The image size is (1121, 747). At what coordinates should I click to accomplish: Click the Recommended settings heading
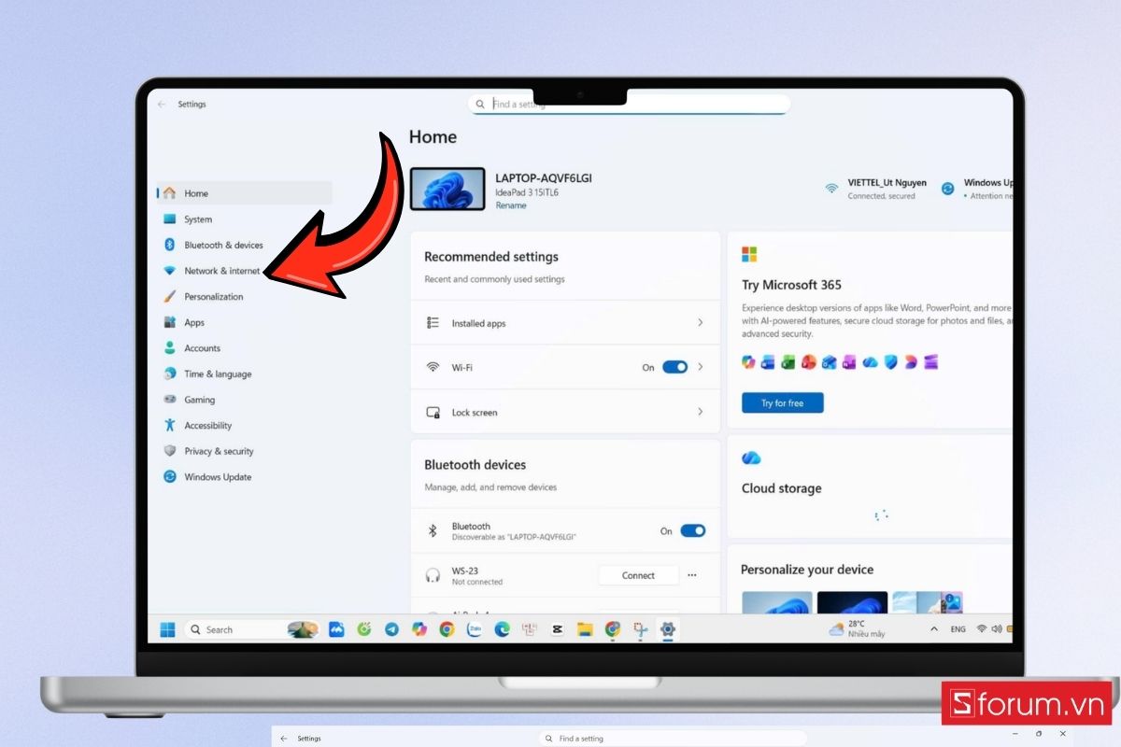pyautogui.click(x=491, y=257)
